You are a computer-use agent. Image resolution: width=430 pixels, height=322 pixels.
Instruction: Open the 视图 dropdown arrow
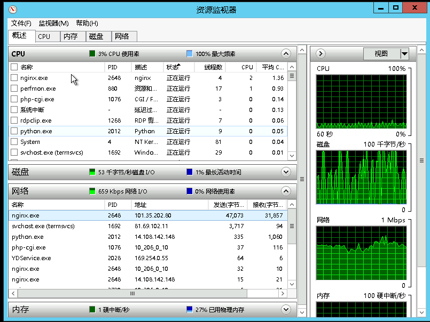pos(404,54)
